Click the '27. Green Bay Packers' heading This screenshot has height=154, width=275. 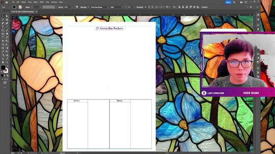110,28
